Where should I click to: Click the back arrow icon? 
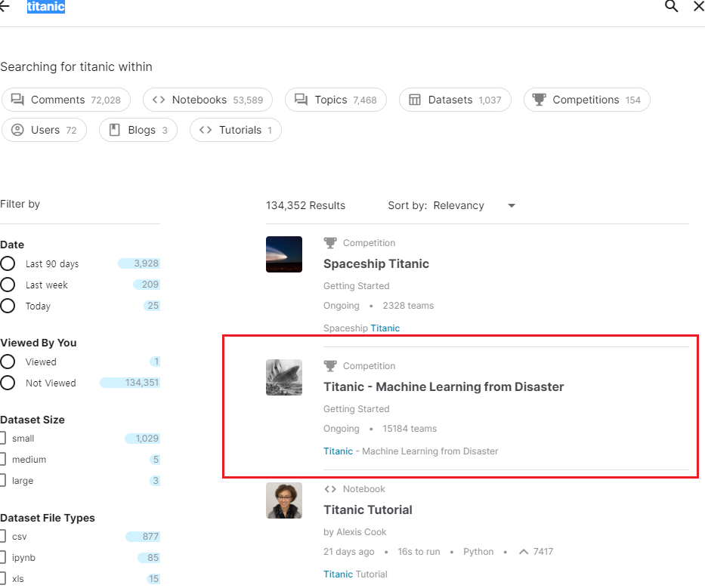click(x=5, y=7)
